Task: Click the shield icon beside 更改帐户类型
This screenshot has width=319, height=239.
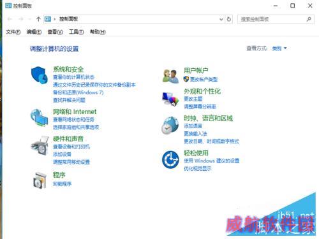Action: [186, 79]
